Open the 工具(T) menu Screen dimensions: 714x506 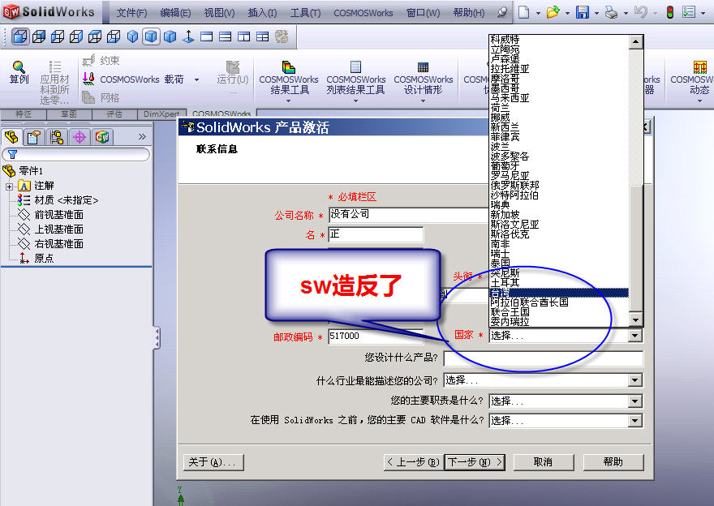click(x=306, y=13)
